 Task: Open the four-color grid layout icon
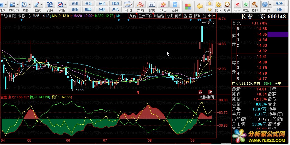[x=188, y=6]
